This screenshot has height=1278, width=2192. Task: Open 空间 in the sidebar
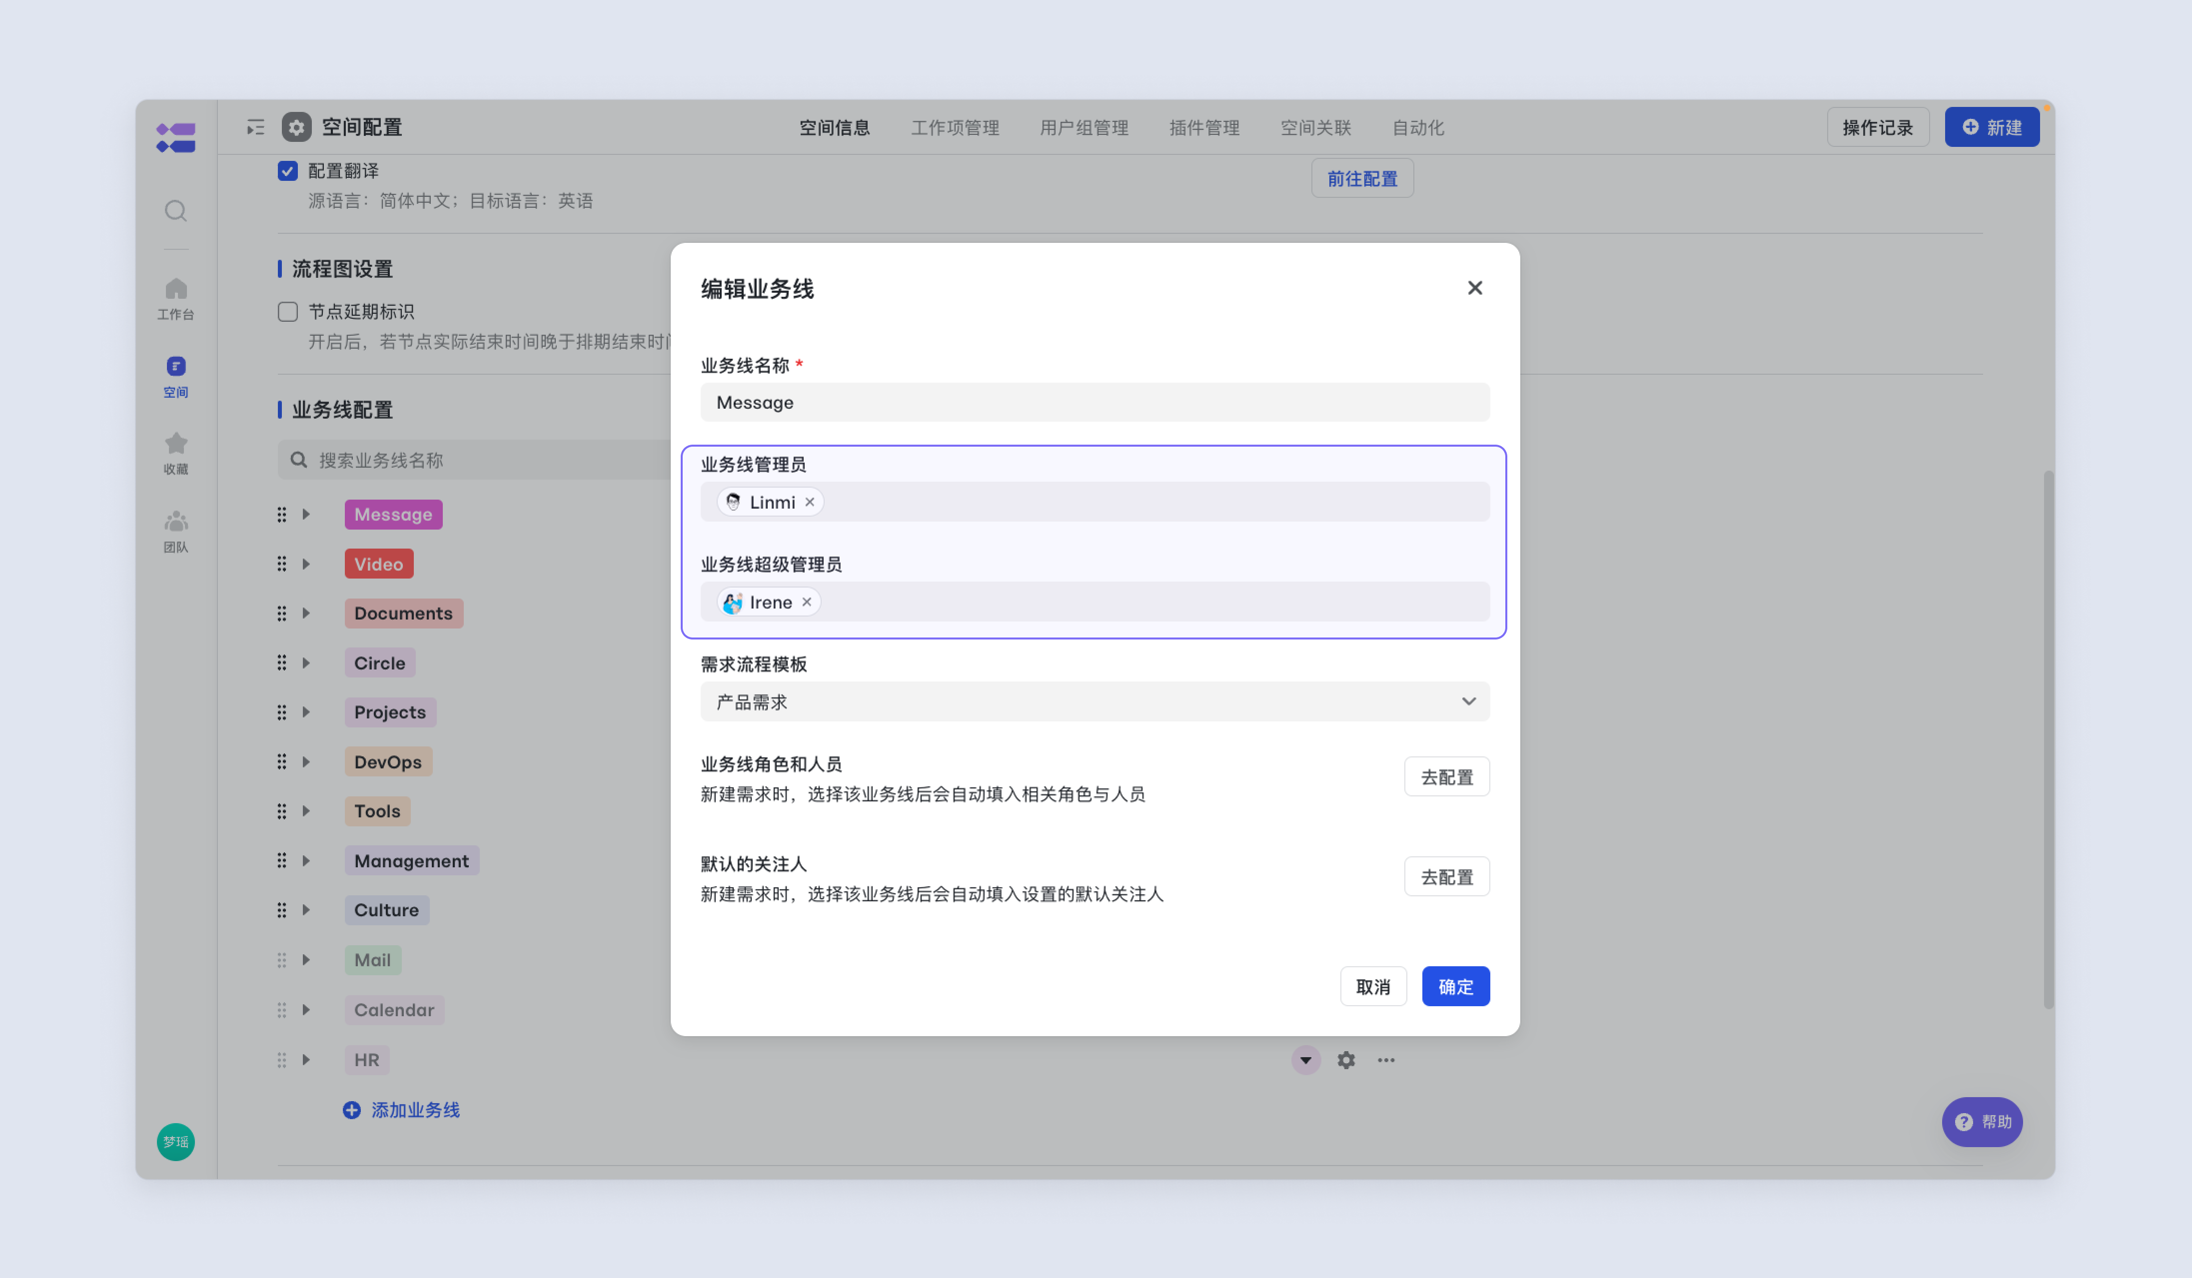(176, 376)
